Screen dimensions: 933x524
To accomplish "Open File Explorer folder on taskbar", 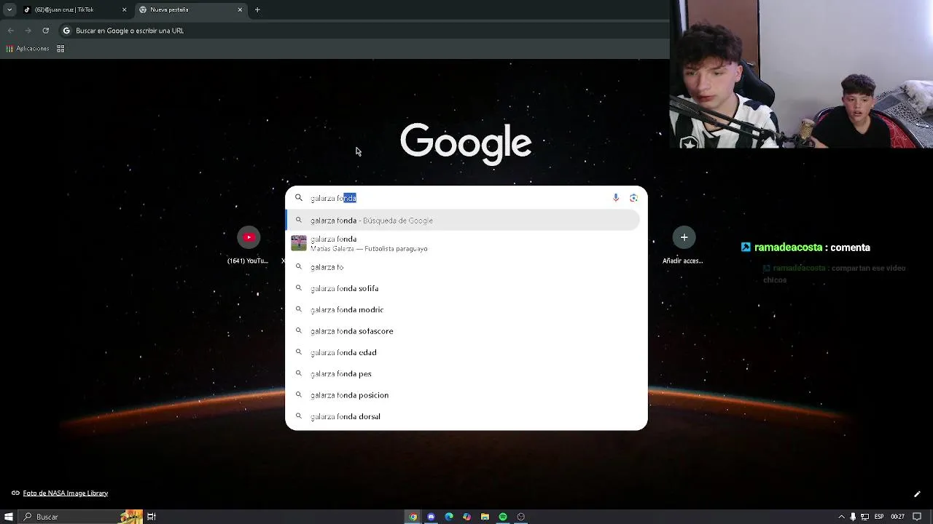I will (x=485, y=517).
